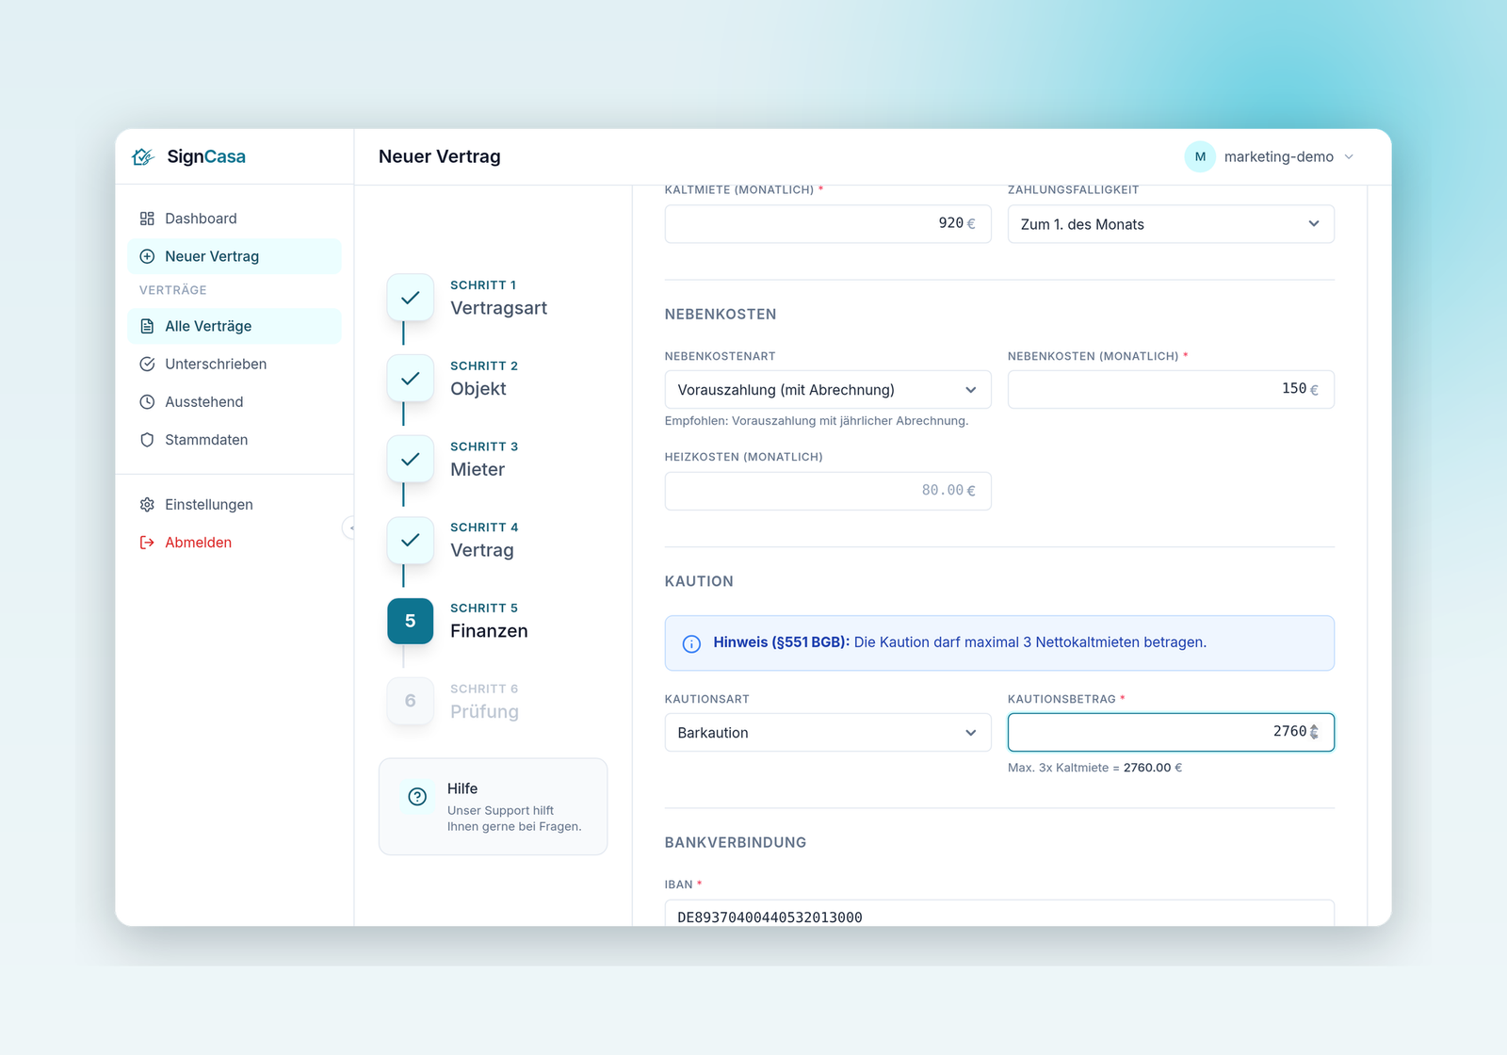
Task: Click the Abmelden logout arrow icon
Action: point(147,543)
